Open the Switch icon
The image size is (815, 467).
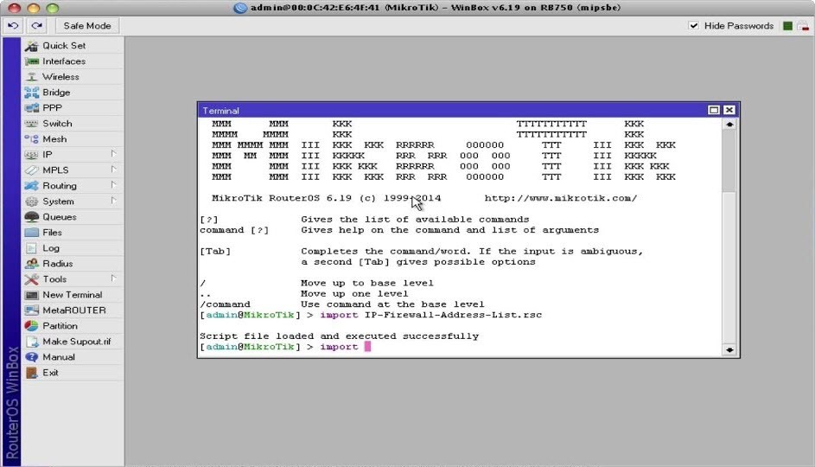click(32, 124)
